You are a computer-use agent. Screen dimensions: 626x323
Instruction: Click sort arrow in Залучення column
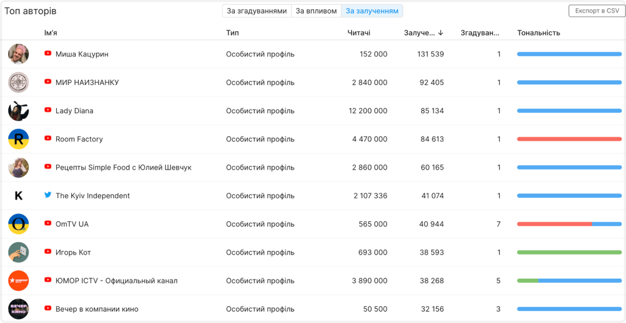pyautogui.click(x=441, y=33)
